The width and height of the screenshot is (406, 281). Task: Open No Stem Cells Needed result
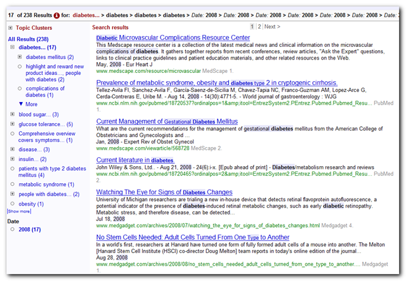tap(193, 237)
